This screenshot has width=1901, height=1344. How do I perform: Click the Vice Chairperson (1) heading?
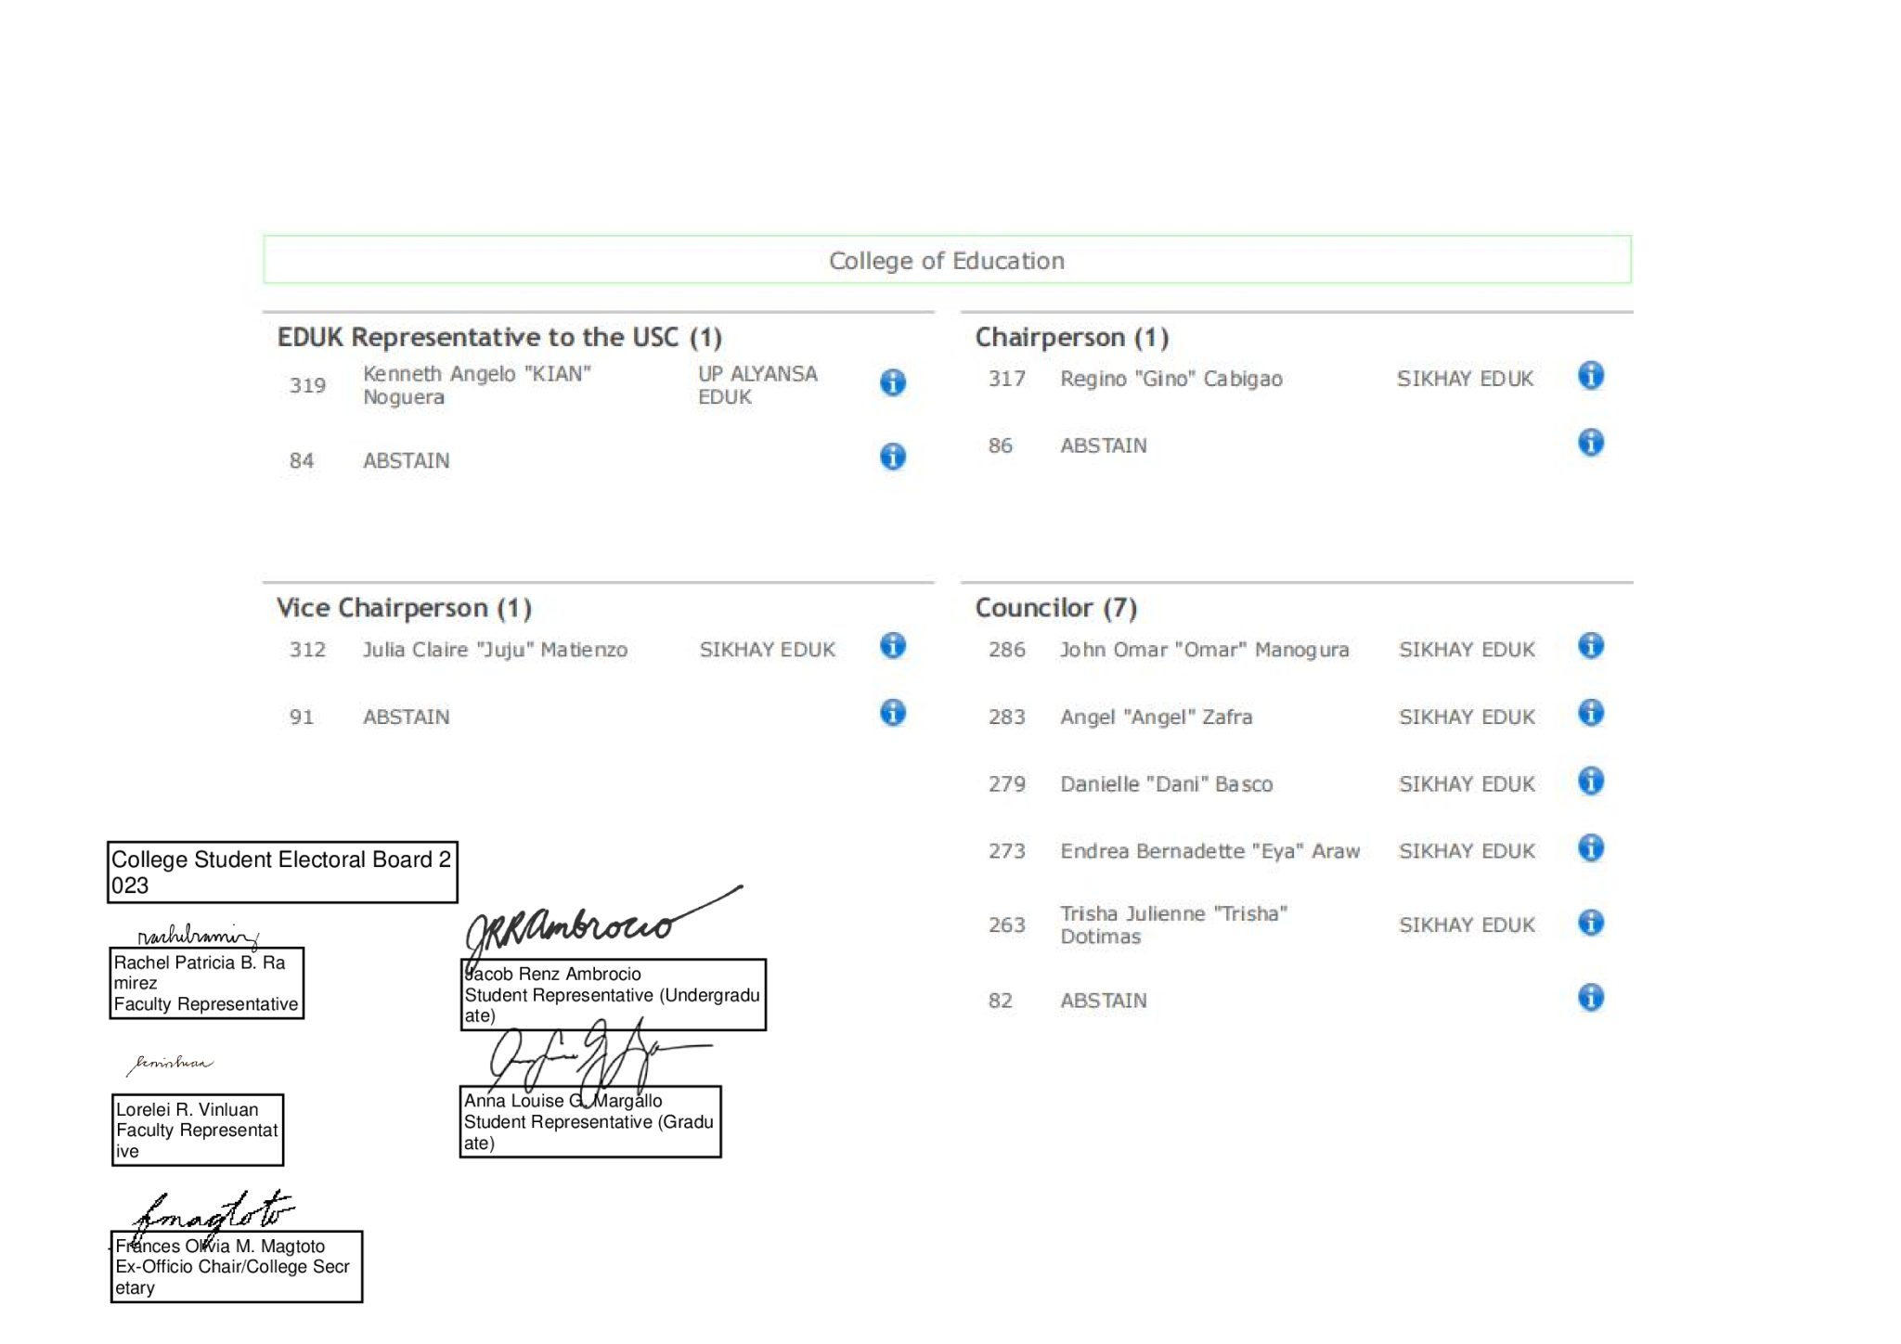coord(404,608)
